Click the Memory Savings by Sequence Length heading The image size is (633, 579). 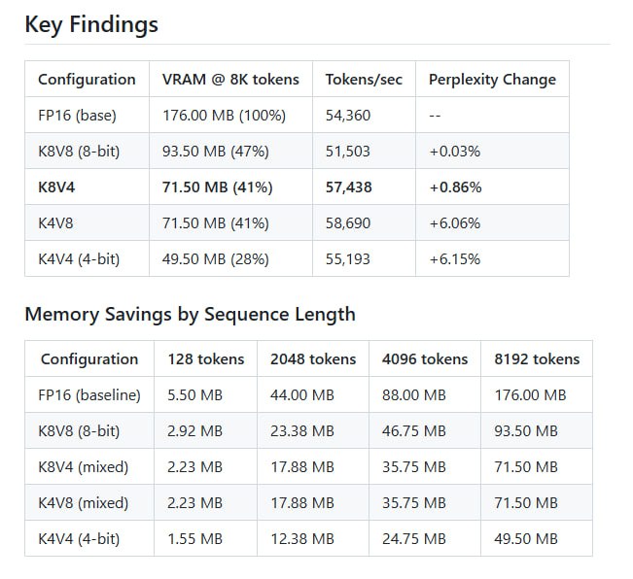(x=190, y=314)
